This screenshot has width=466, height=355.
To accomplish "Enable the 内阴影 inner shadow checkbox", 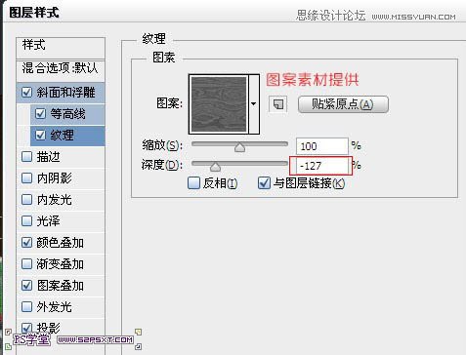I will (x=26, y=178).
